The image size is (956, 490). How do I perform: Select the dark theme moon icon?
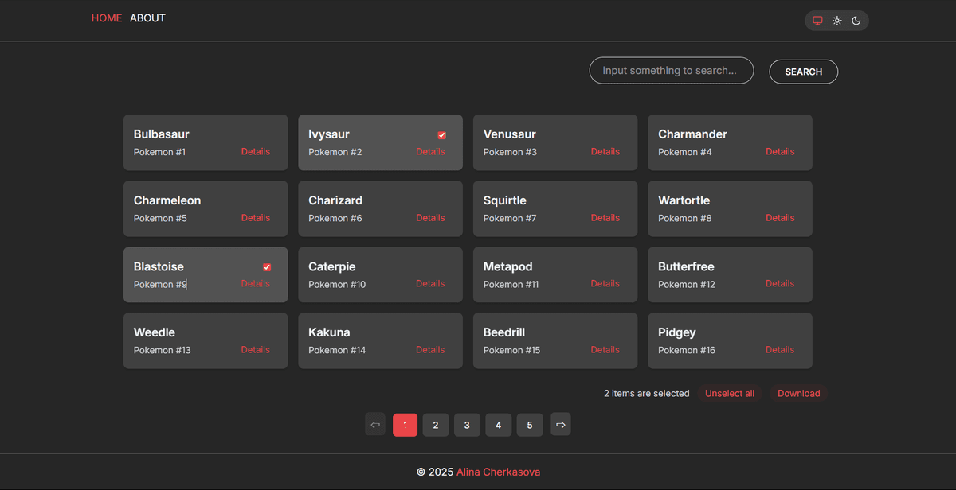856,21
